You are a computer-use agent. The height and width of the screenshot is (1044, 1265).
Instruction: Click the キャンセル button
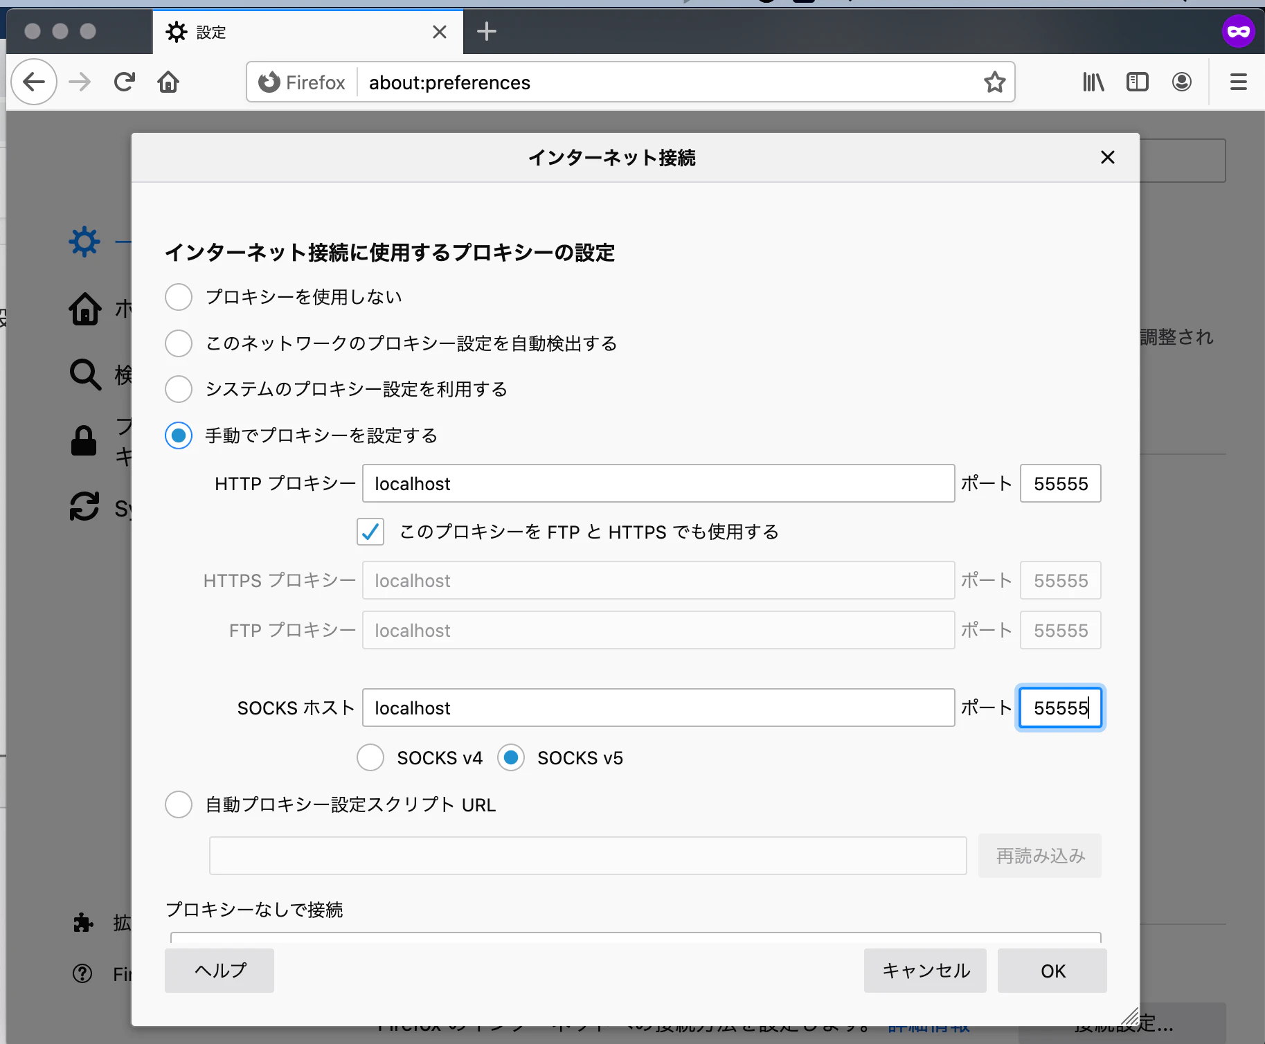click(925, 971)
